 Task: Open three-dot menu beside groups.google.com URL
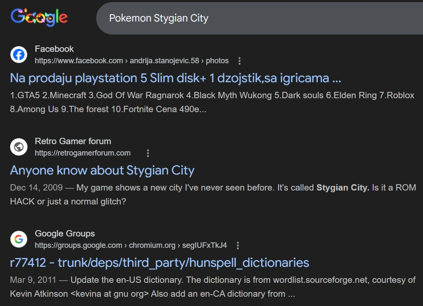click(238, 245)
